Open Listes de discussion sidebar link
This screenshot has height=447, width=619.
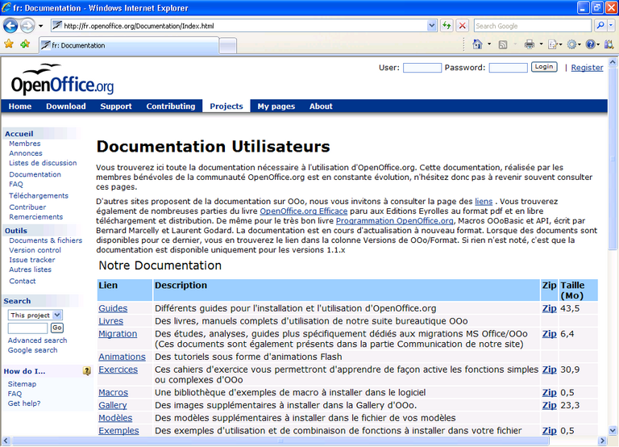pyautogui.click(x=43, y=163)
